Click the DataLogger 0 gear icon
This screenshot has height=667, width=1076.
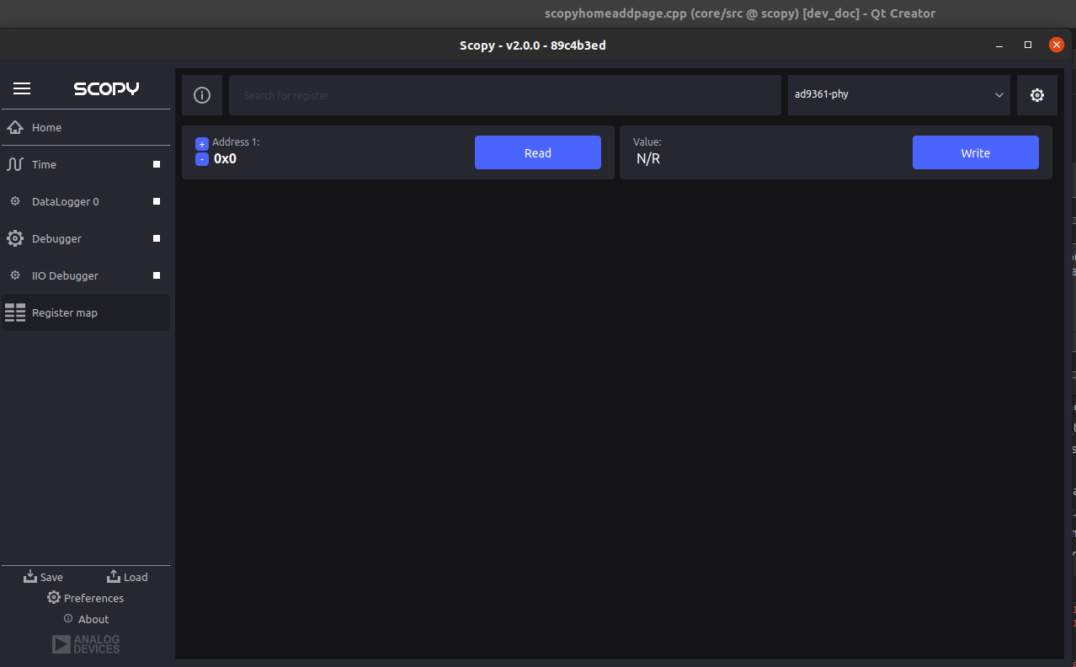[14, 201]
